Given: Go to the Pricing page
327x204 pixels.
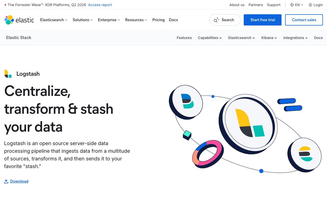Looking at the screenshot, I should point(158,20).
